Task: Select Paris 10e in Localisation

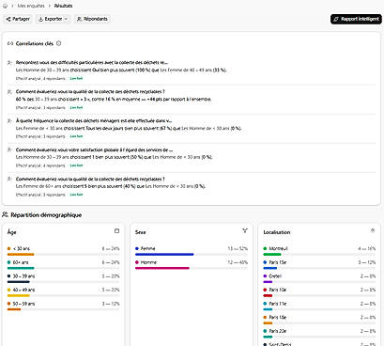Action: pyautogui.click(x=319, y=292)
